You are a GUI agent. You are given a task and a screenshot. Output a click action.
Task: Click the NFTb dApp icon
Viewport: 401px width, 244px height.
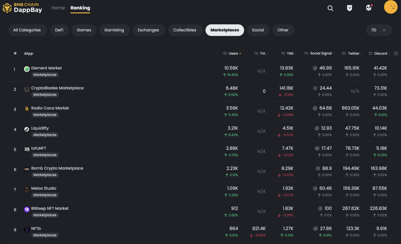click(x=27, y=229)
